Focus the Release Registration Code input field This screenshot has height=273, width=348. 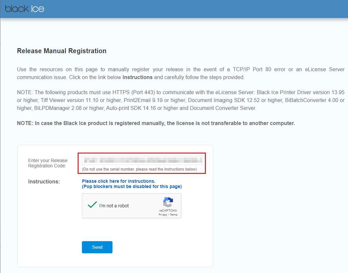[x=142, y=160]
